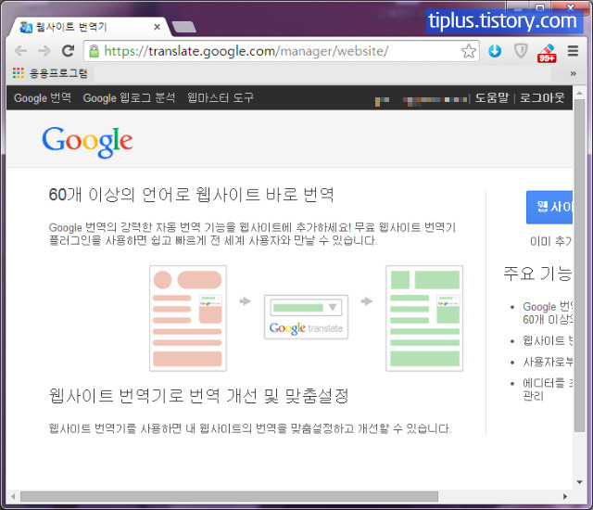Image resolution: width=593 pixels, height=510 pixels.
Task: Click the pink original page illustration
Action: (x=188, y=318)
